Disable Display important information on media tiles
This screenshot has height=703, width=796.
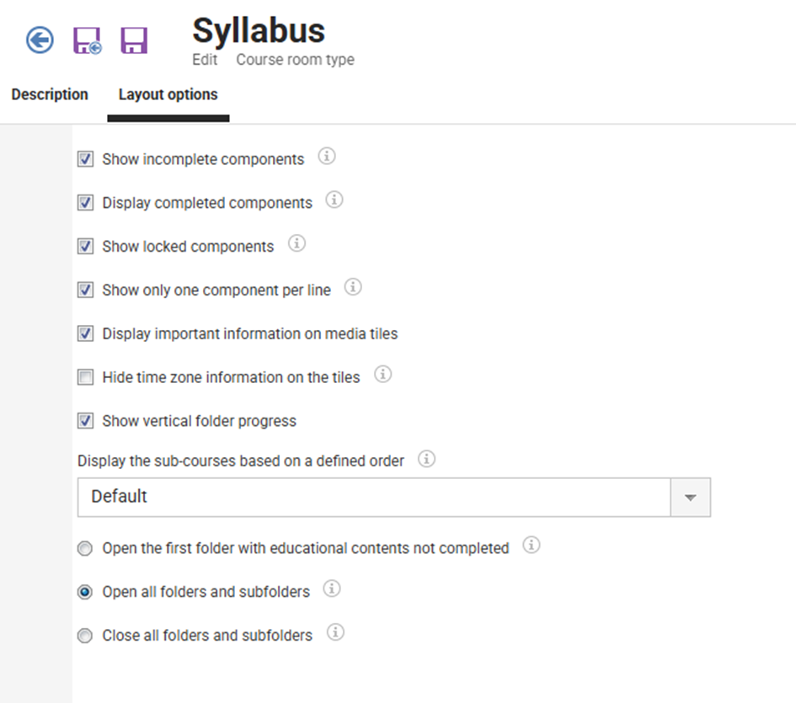tap(85, 333)
